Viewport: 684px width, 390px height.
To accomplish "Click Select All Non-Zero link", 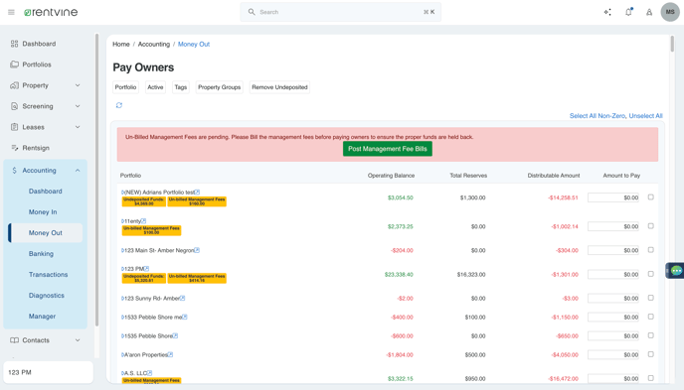I will pos(598,116).
